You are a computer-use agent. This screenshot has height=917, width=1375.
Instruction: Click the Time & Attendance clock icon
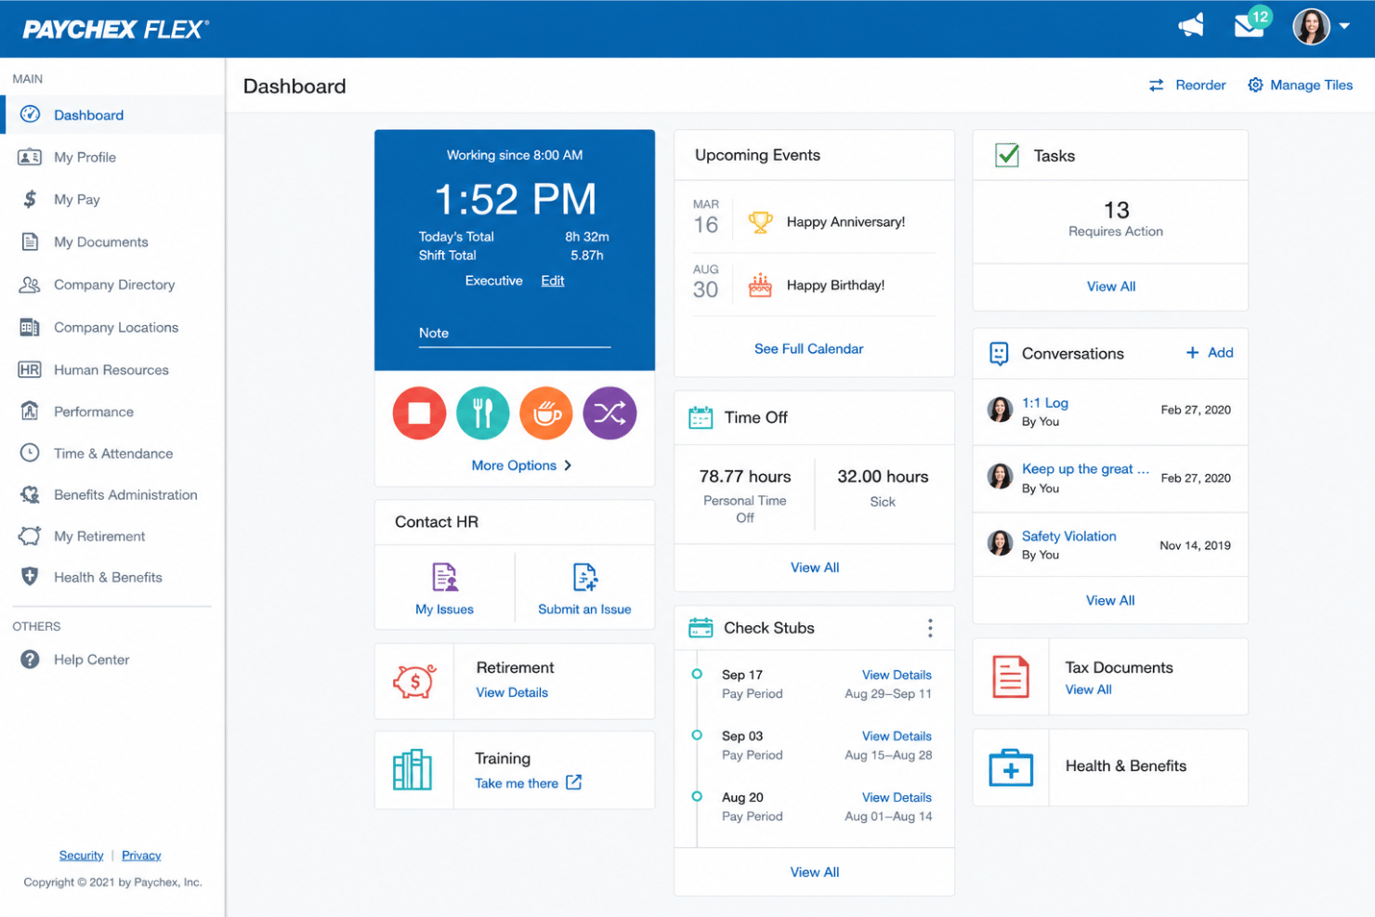point(30,452)
